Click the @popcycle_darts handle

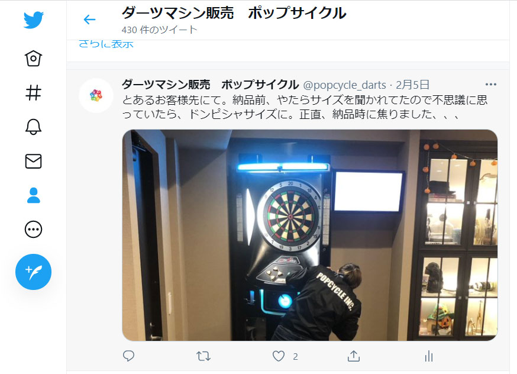point(344,85)
